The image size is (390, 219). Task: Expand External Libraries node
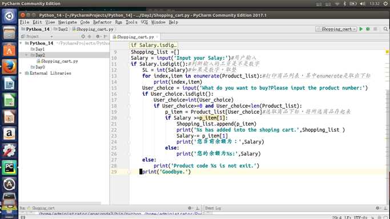(x=21, y=73)
